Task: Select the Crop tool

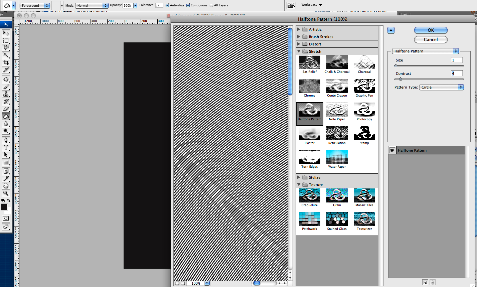Action: click(x=6, y=62)
